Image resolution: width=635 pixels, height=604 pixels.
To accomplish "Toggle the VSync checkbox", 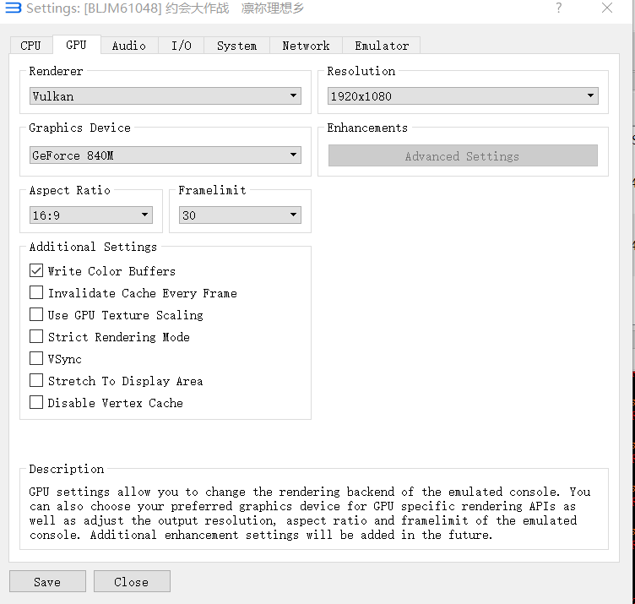I will pyautogui.click(x=36, y=359).
